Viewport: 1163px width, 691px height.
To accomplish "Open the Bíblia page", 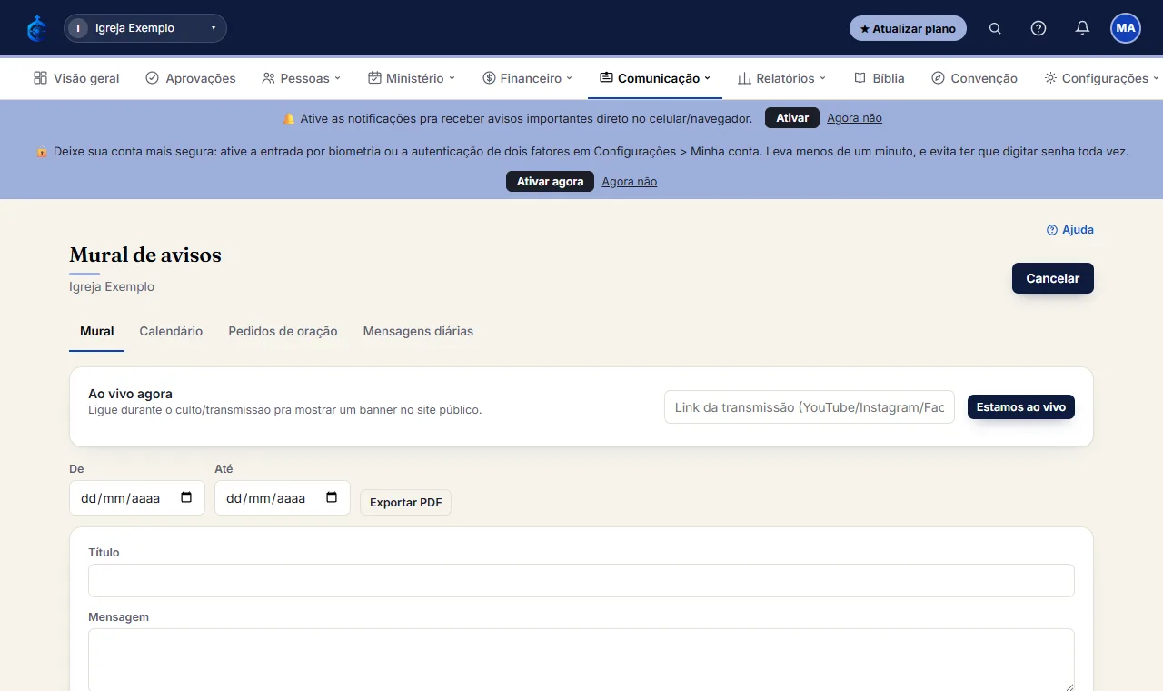I will click(x=880, y=78).
